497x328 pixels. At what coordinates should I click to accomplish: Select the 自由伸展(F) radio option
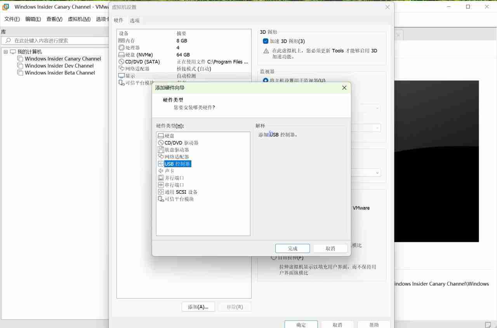[273, 257]
